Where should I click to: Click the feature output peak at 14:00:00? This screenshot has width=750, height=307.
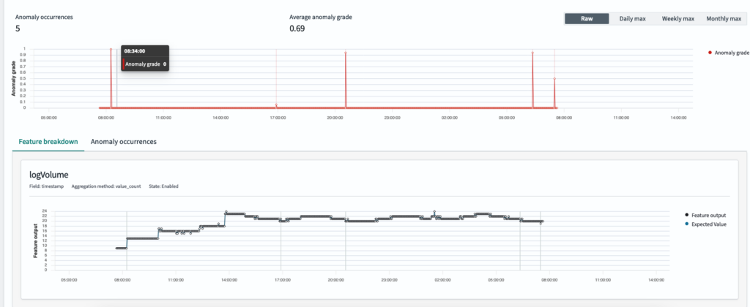tap(226, 211)
